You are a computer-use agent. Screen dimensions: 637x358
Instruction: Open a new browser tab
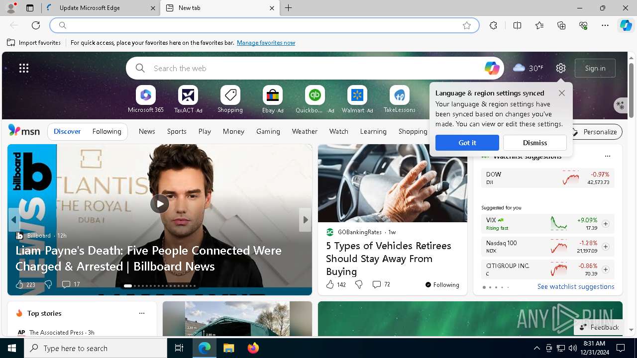pos(289,8)
